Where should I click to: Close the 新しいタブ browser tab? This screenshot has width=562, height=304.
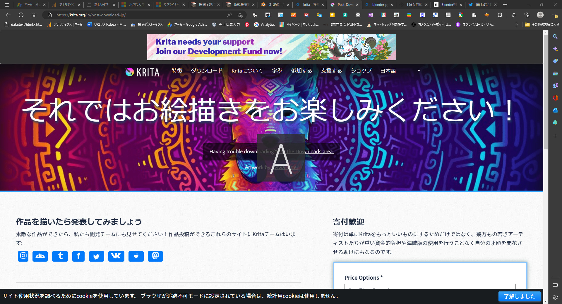click(x=114, y=5)
